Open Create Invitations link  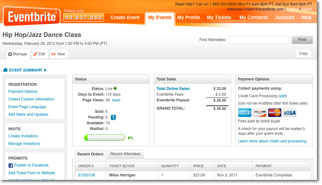point(23,136)
